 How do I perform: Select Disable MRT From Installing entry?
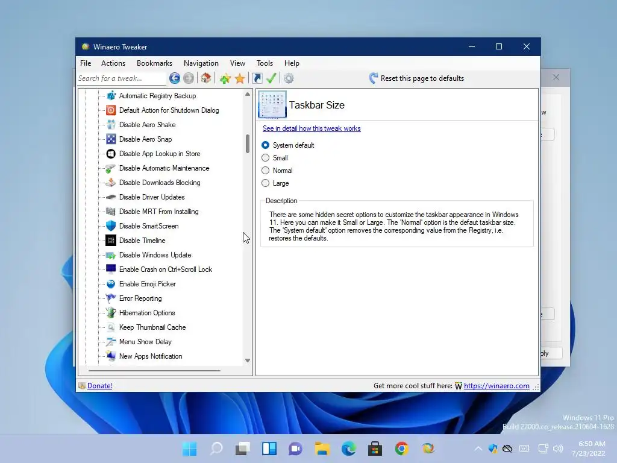tap(159, 212)
